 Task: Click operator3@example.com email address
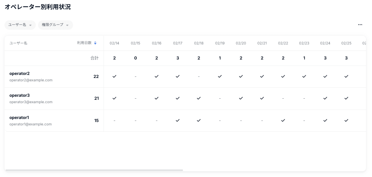31,102
